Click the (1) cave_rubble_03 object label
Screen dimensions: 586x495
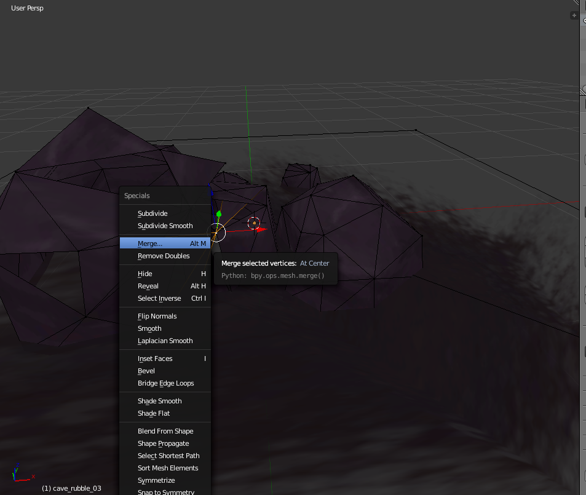click(71, 488)
